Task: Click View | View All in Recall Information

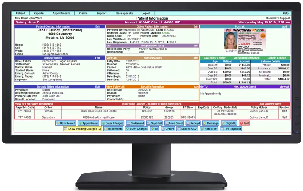Action: (x=116, y=87)
